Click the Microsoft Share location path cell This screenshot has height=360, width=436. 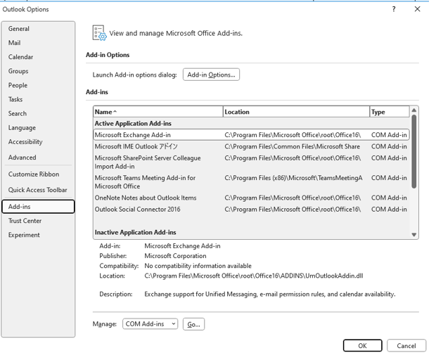[293, 146]
